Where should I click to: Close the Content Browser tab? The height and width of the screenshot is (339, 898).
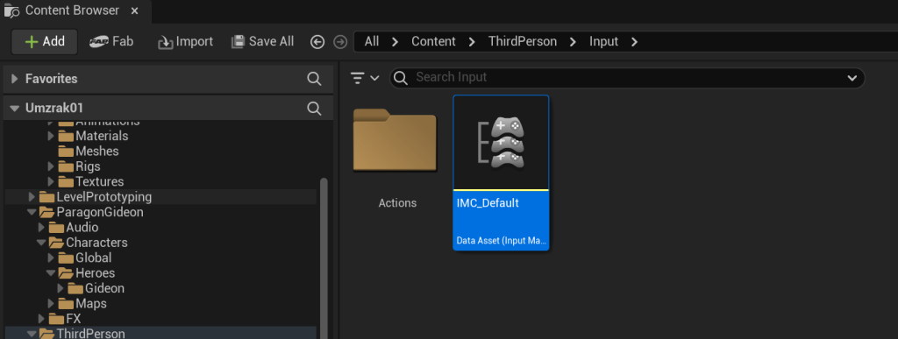coord(134,11)
